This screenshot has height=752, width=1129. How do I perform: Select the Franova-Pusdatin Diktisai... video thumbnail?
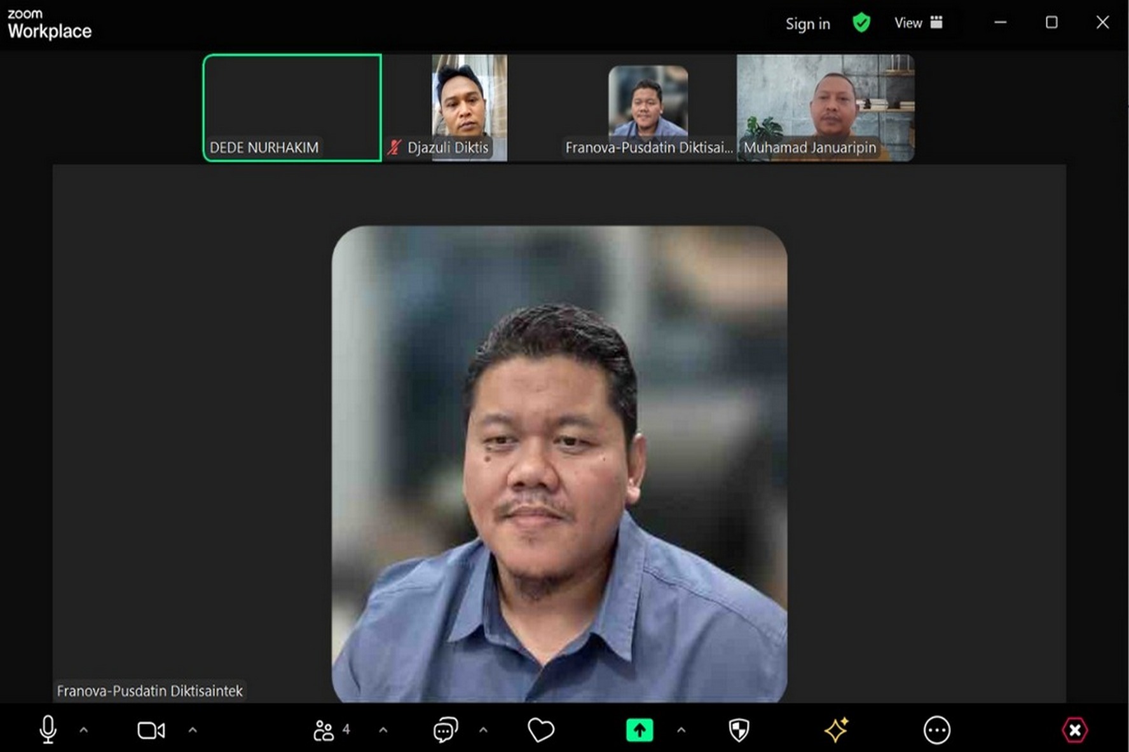click(648, 107)
